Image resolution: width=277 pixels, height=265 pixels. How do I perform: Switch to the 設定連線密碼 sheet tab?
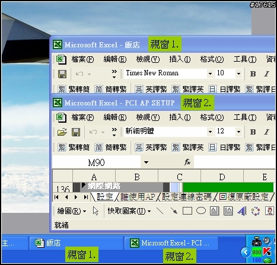187,197
